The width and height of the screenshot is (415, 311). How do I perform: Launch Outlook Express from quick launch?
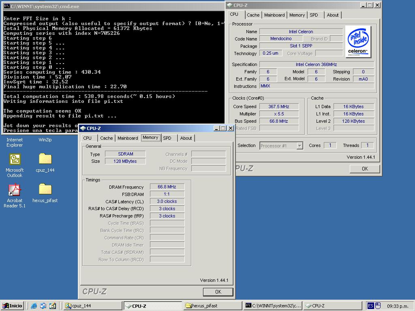point(43,306)
